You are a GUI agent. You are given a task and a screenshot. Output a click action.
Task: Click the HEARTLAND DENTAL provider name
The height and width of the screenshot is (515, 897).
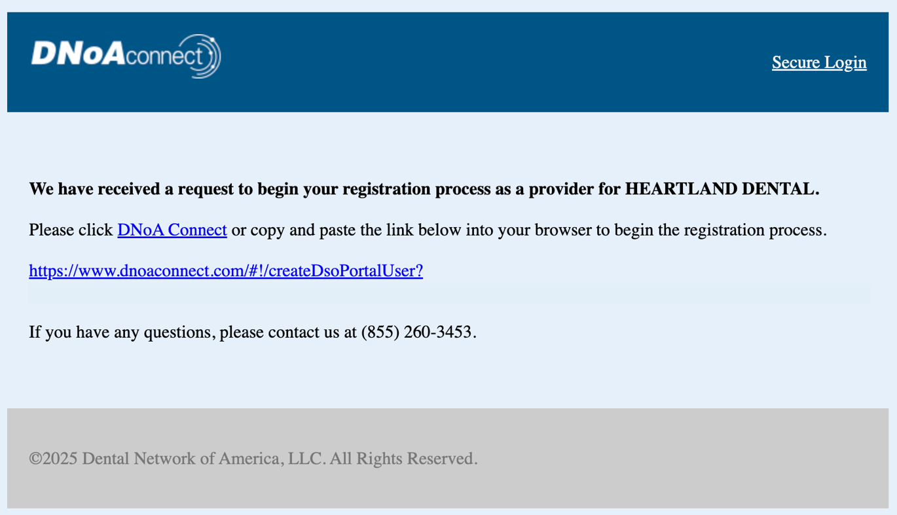click(722, 189)
